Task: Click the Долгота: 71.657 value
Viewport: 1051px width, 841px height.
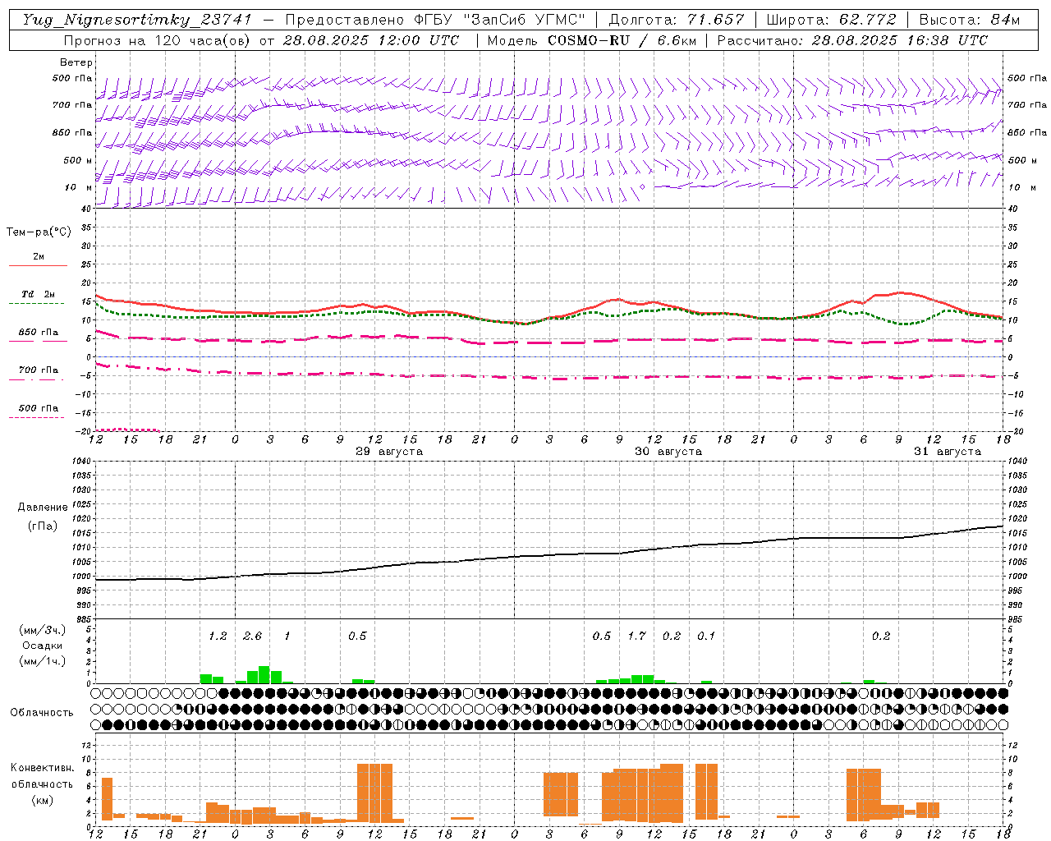Action: click(x=677, y=20)
